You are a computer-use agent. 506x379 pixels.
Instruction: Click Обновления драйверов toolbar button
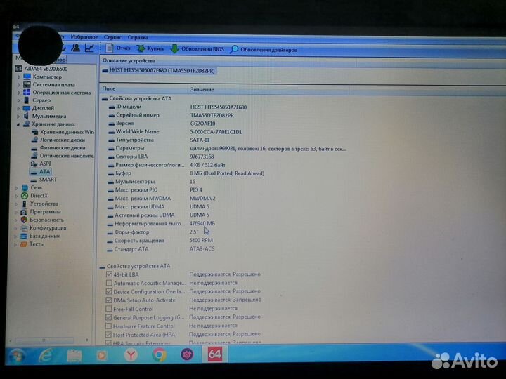[x=264, y=50]
